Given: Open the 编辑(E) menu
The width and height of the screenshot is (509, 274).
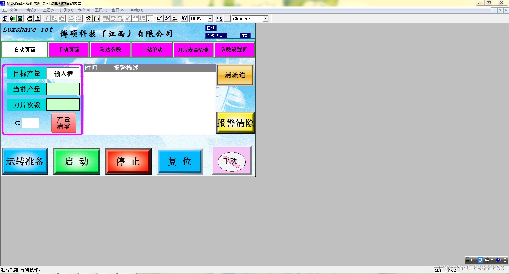Looking at the screenshot, I should (x=32, y=10).
